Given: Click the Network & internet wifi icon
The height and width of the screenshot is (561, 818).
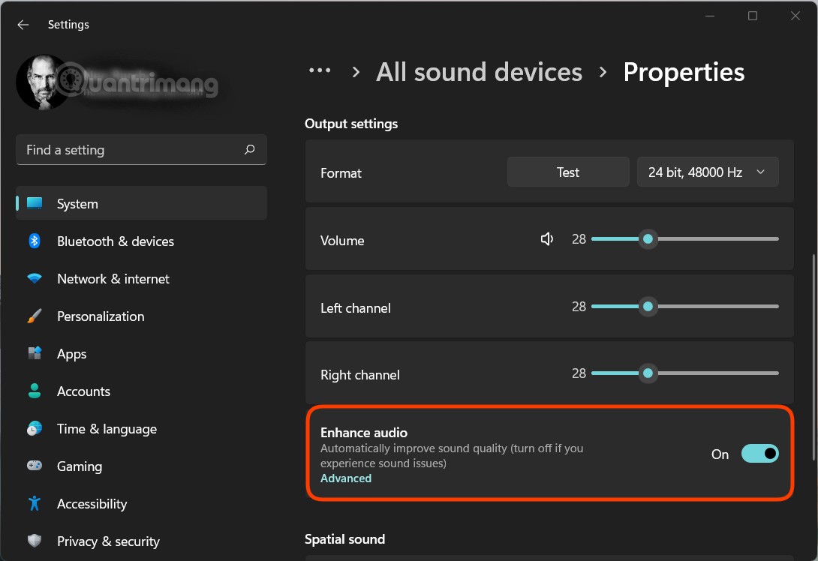Looking at the screenshot, I should (35, 278).
